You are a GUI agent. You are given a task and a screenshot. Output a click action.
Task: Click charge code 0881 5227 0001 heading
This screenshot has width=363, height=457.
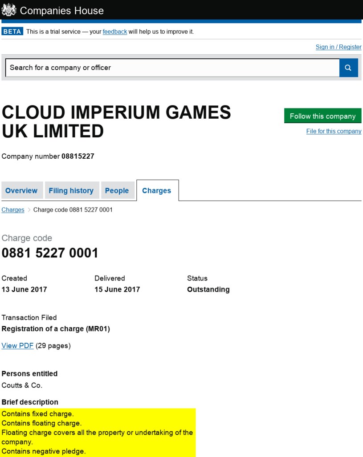(50, 253)
